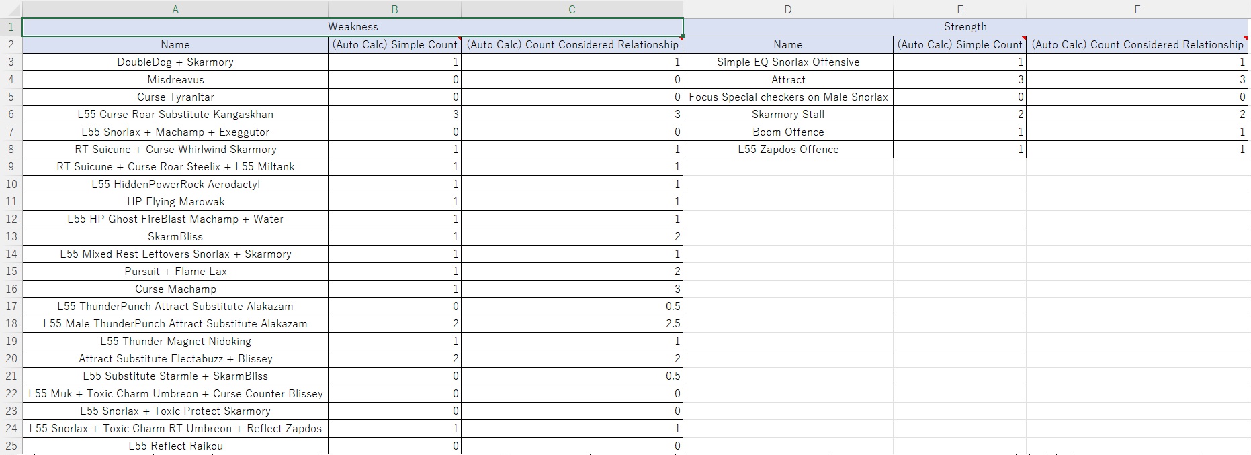Image resolution: width=1251 pixels, height=455 pixels.
Task: Select L55 Male ThunderPunch Attract Alakazam cell
Action: click(175, 323)
